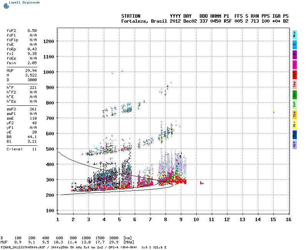
Task: Click the time value 0450 in header
Action: click(216, 21)
